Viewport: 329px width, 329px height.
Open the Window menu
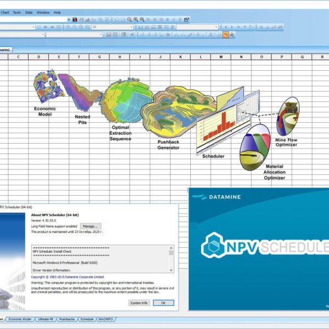43,13
